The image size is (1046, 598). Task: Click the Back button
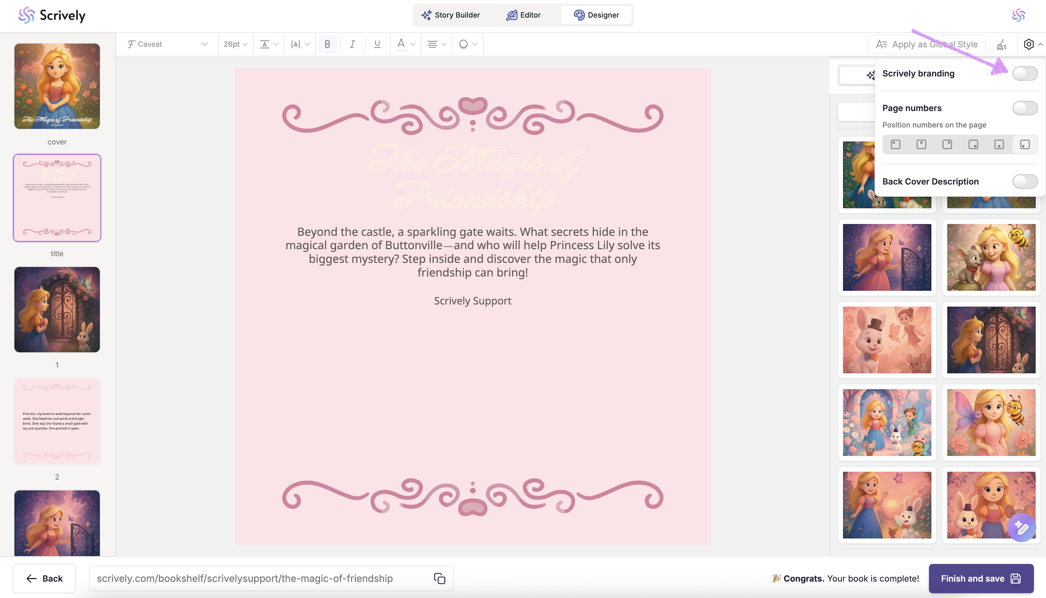click(45, 578)
